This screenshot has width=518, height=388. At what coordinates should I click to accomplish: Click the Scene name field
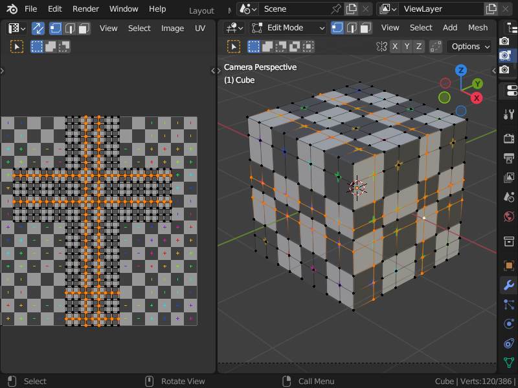pyautogui.click(x=294, y=9)
